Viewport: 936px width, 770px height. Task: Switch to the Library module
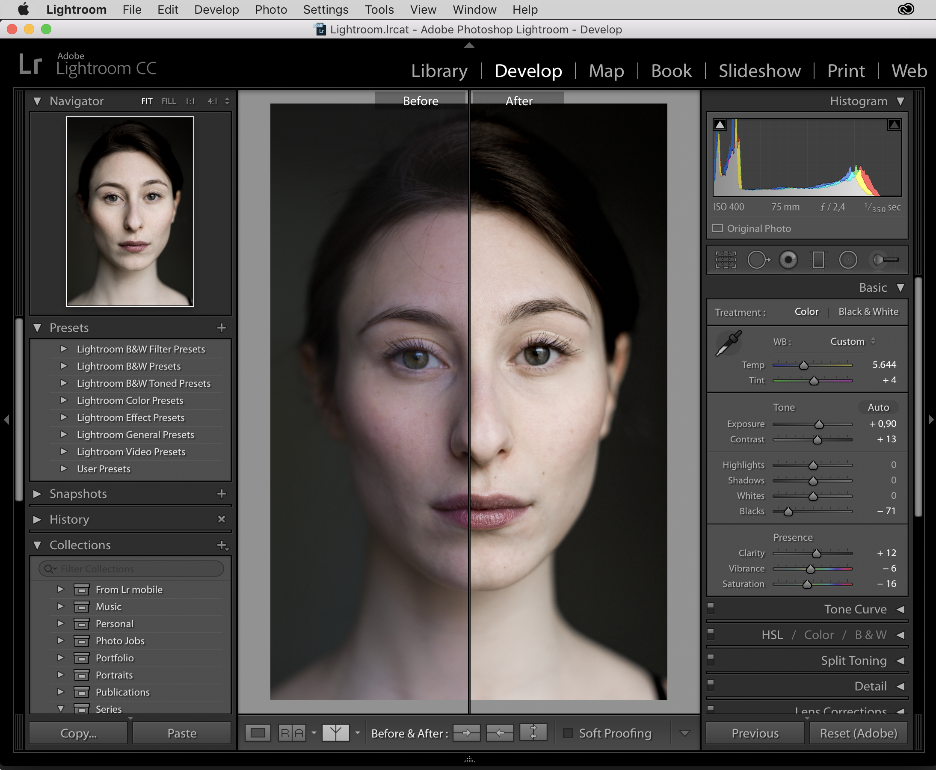click(x=439, y=71)
